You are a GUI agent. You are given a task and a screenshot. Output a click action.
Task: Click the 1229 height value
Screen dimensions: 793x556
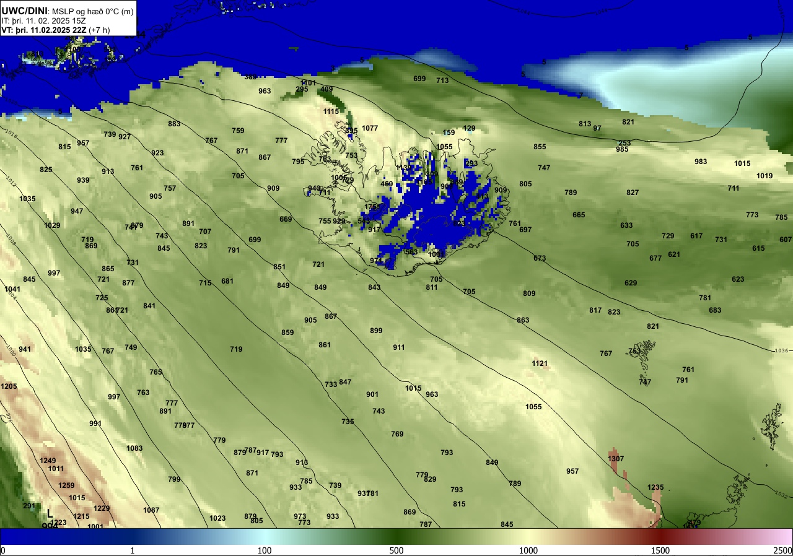[x=102, y=508]
